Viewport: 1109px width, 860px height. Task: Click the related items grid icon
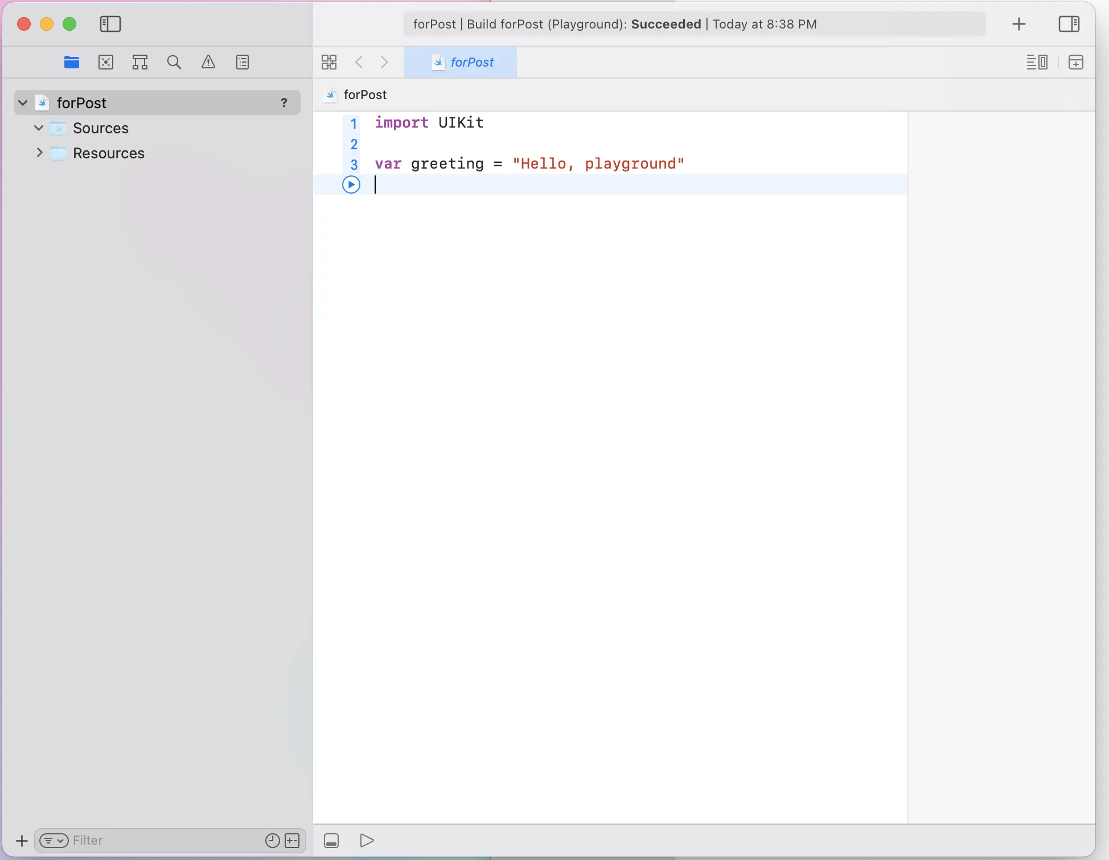point(329,62)
